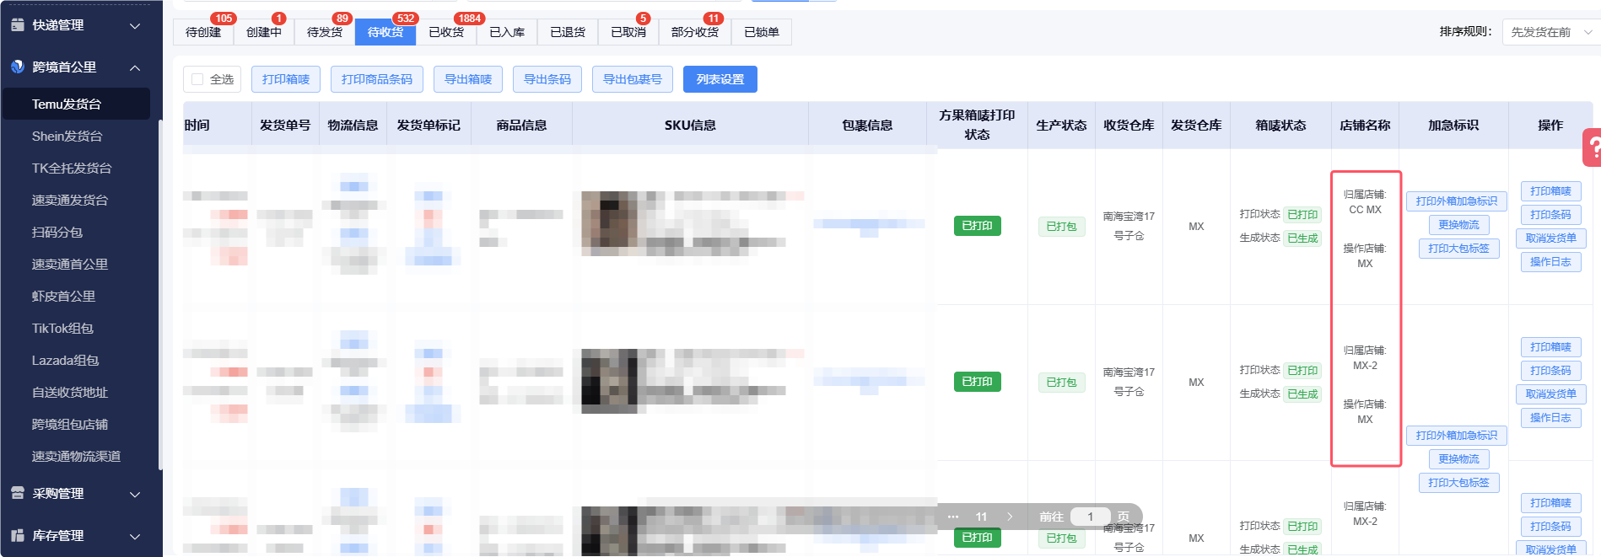Switch to the 待发货 tab
This screenshot has height=557, width=1601.
point(325,32)
